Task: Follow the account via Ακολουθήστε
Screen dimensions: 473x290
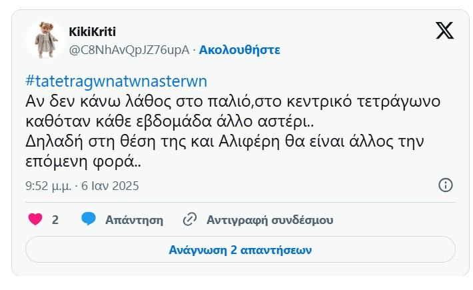Action: tap(240, 49)
